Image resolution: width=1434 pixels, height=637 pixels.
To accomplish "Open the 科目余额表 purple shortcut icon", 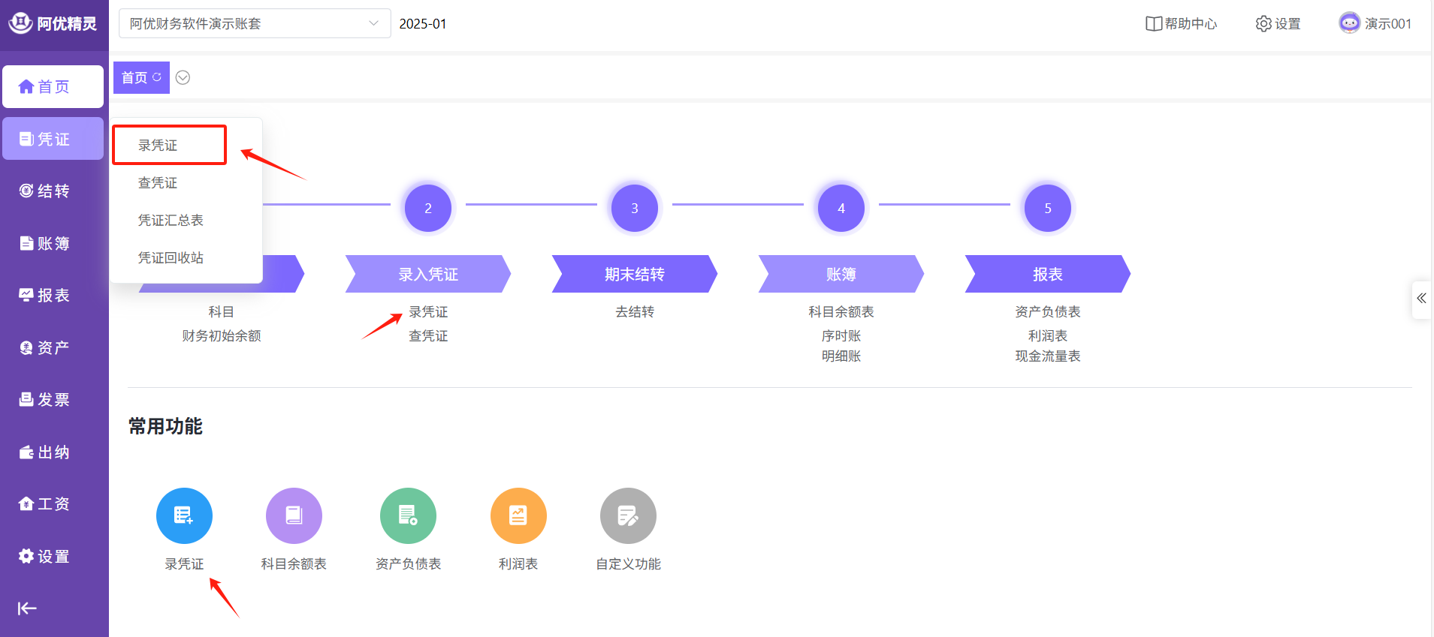I will click(x=294, y=515).
